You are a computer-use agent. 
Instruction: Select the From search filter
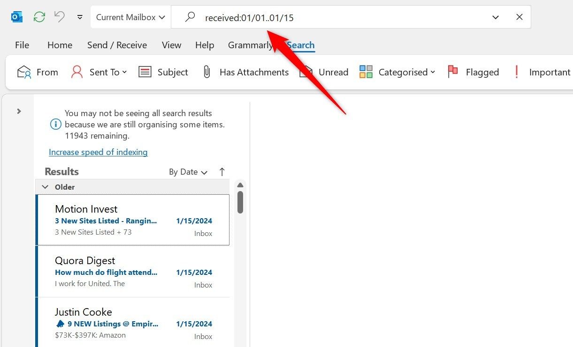pos(37,72)
